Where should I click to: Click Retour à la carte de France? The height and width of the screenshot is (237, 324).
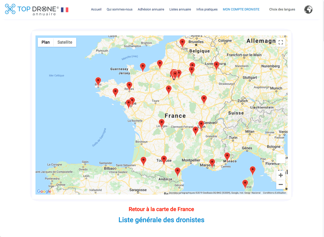click(x=161, y=209)
